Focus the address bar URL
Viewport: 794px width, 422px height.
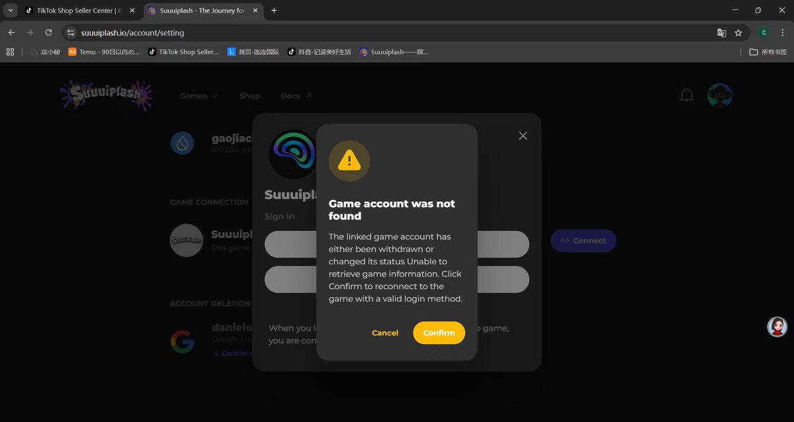(132, 32)
